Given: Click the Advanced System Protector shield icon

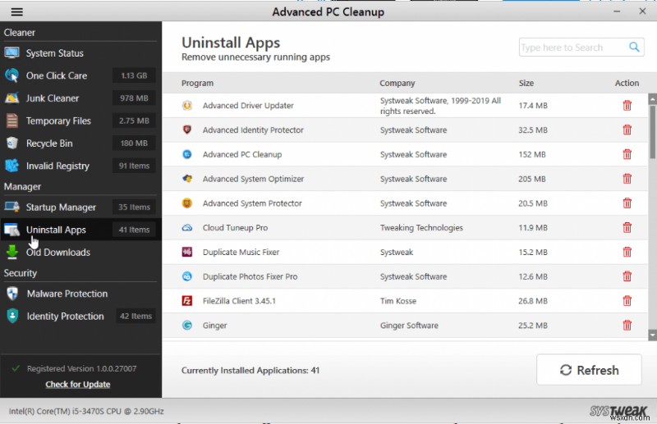Looking at the screenshot, I should 187,203.
